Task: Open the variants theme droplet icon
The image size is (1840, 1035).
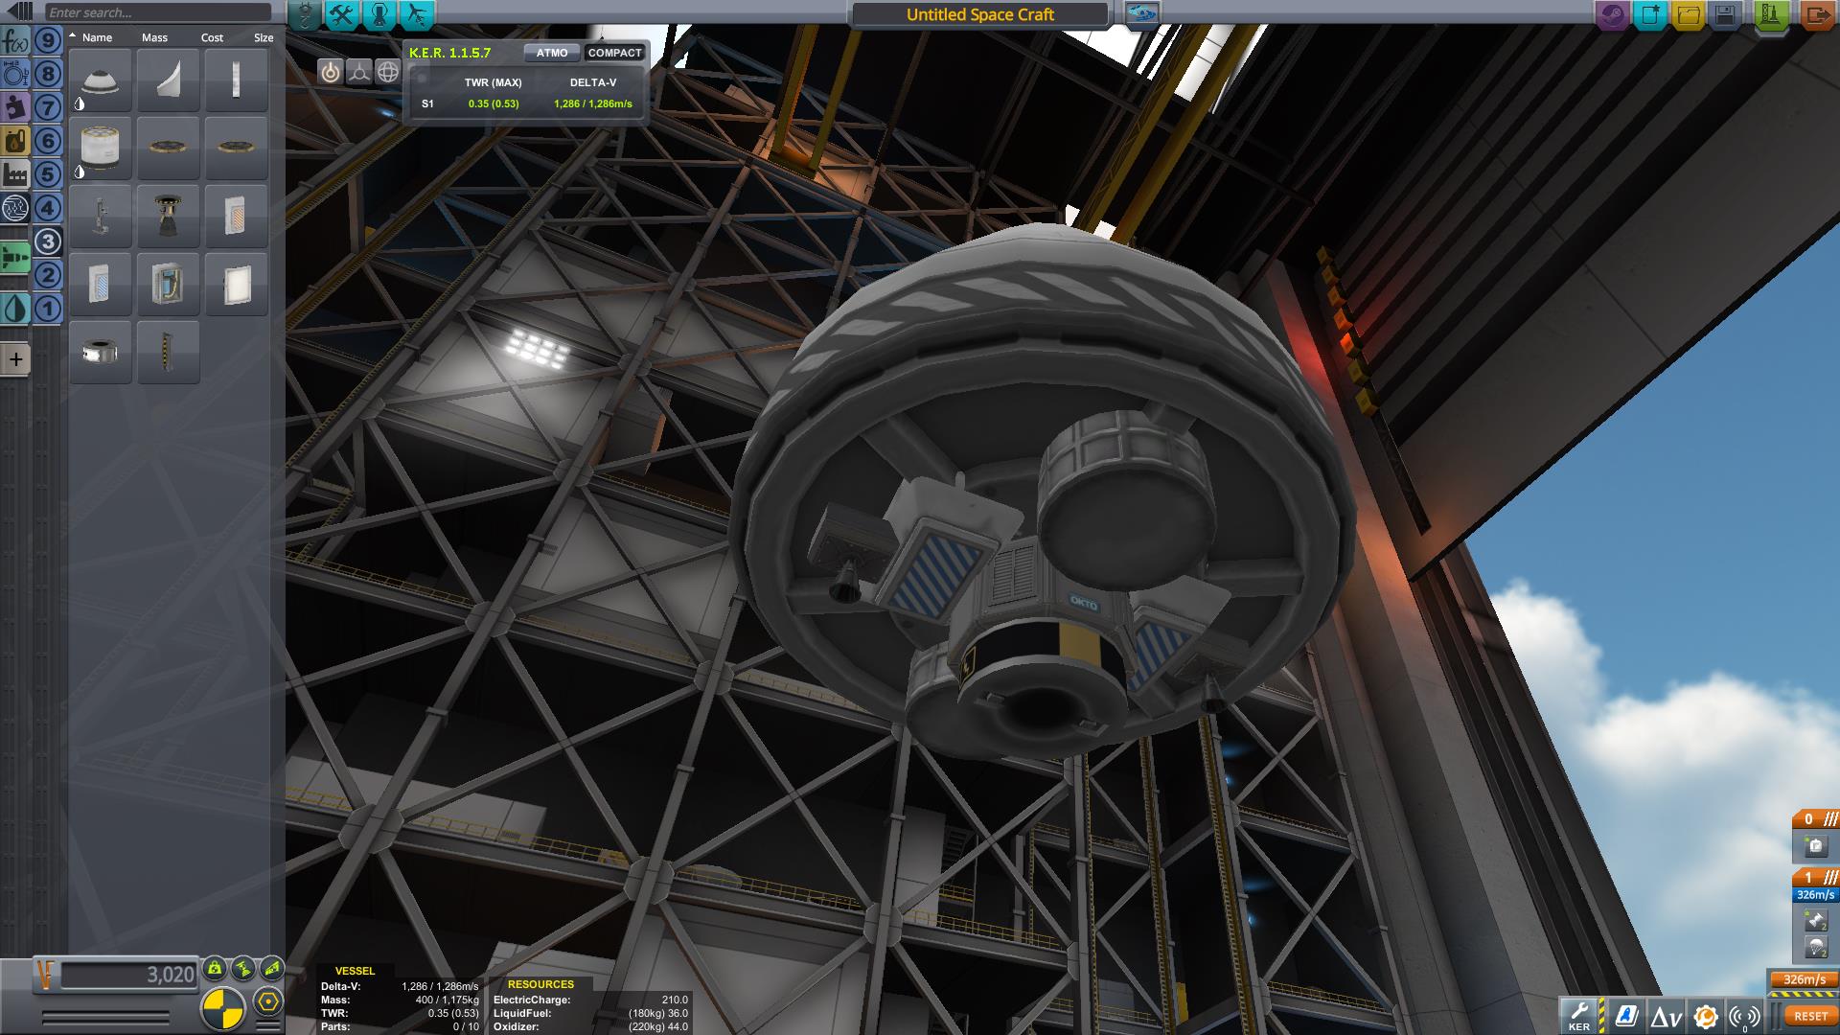Action: pyautogui.click(x=15, y=309)
